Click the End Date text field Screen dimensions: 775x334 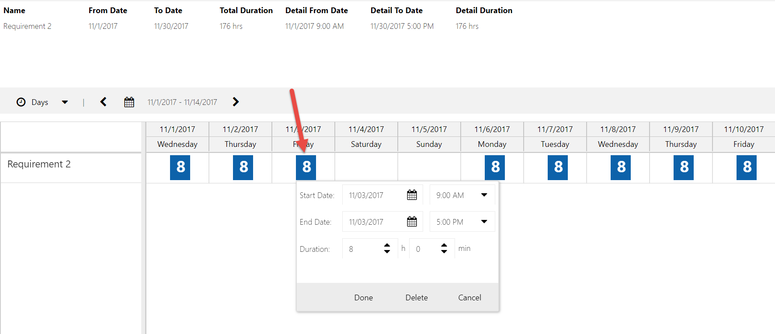[x=374, y=222]
